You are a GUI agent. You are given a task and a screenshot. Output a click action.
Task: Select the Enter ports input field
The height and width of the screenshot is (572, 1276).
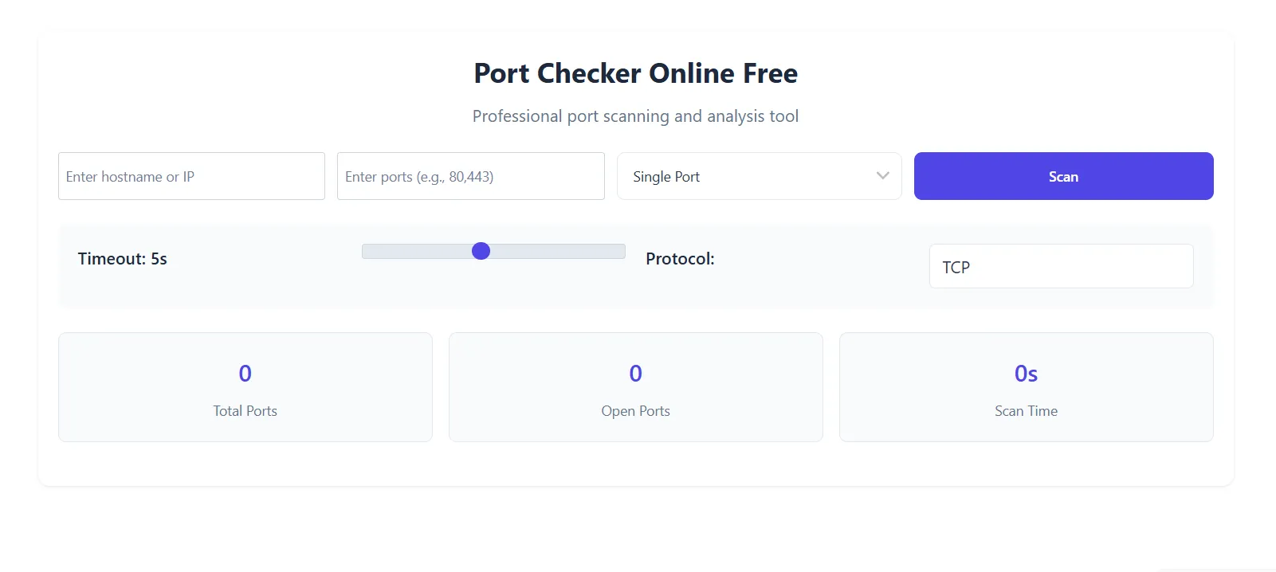pos(470,176)
